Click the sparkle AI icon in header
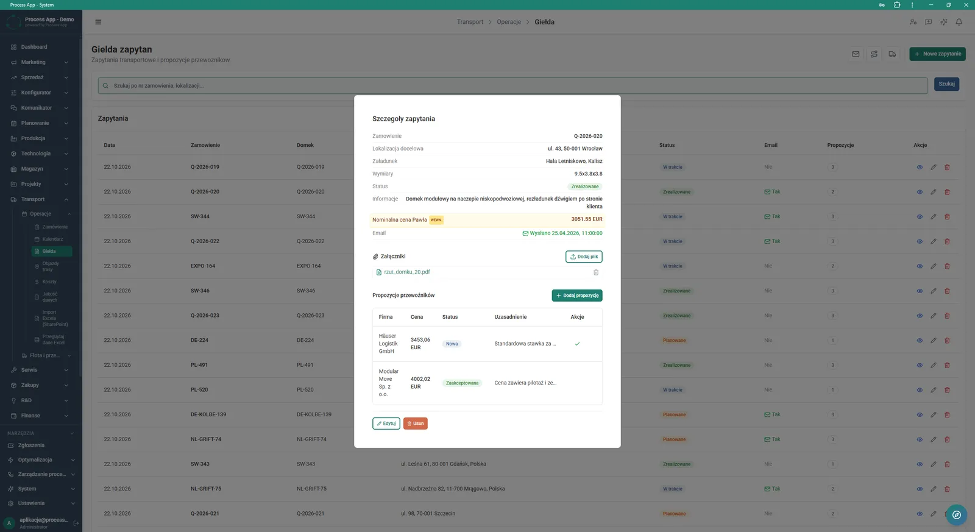The width and height of the screenshot is (975, 532). 943,22
